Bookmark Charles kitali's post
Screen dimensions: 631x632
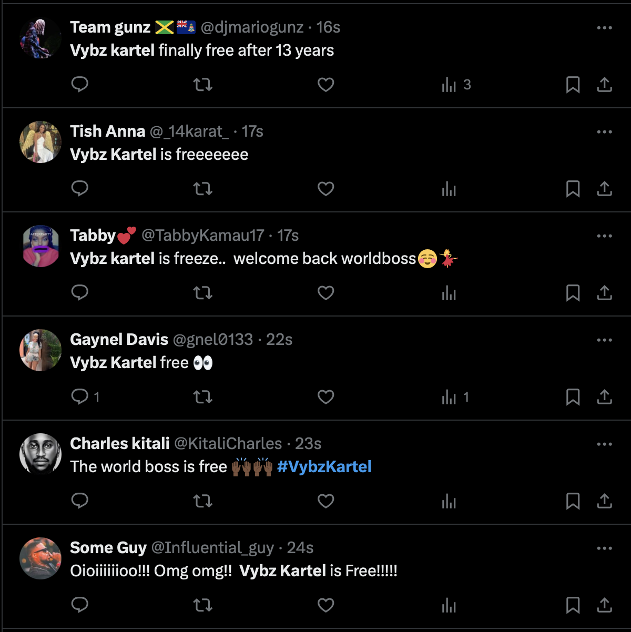point(573,501)
